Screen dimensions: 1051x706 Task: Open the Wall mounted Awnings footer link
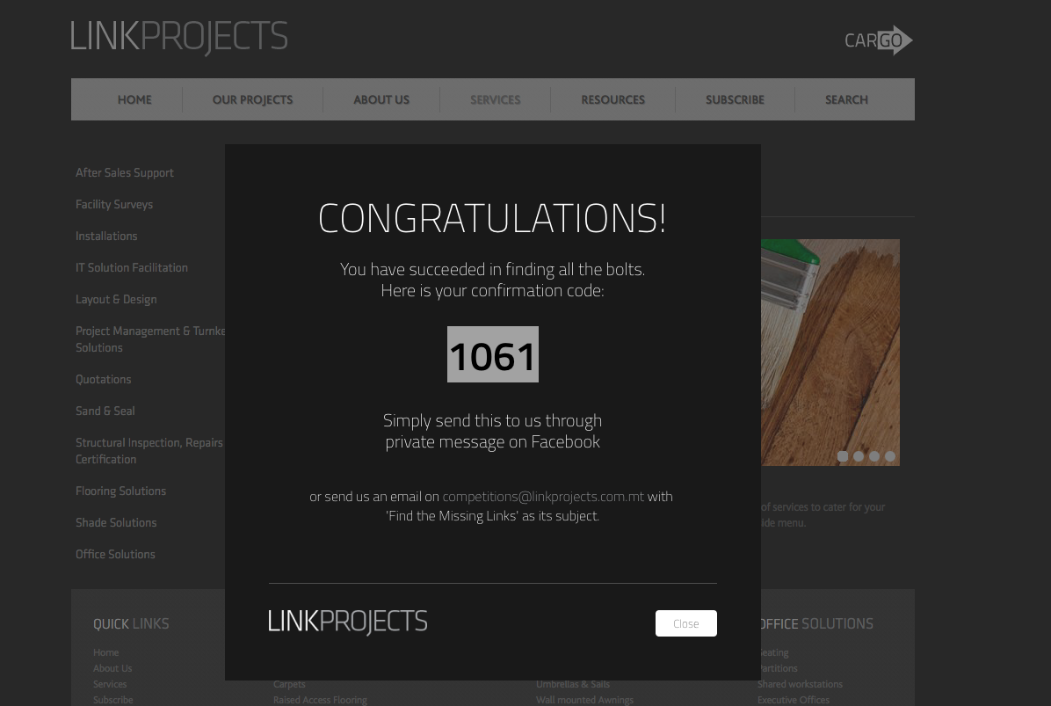(584, 700)
